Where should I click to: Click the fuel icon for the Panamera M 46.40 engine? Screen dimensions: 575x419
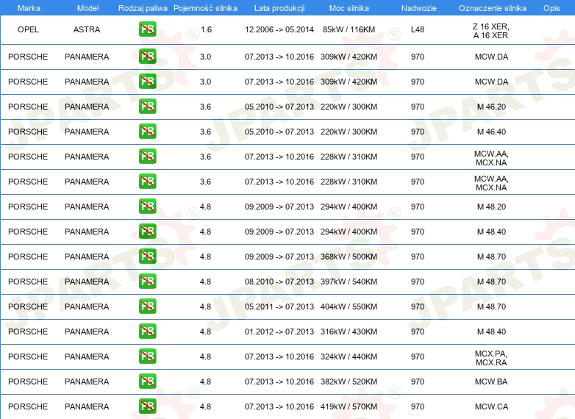147,132
